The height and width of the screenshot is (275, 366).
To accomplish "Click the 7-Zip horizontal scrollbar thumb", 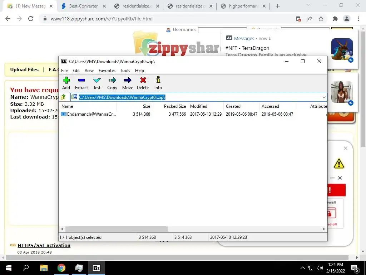I will pos(117,229).
